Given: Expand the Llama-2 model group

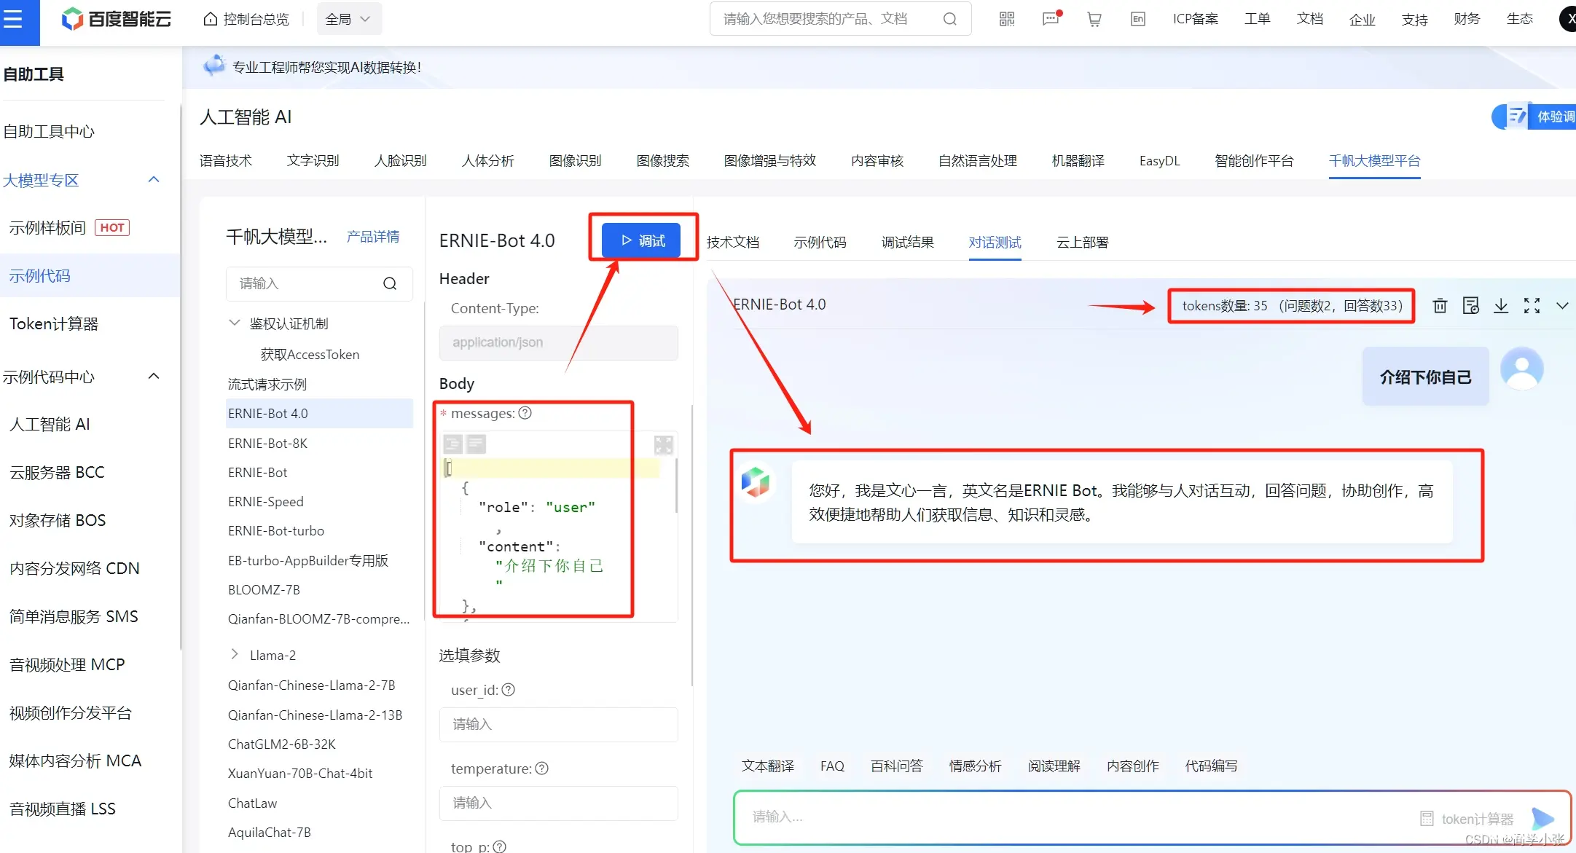Looking at the screenshot, I should click(x=233, y=653).
